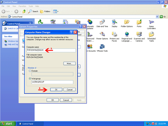168x126 pixels.
Task: Open the Fonts folder icon
Action: click(139, 23)
